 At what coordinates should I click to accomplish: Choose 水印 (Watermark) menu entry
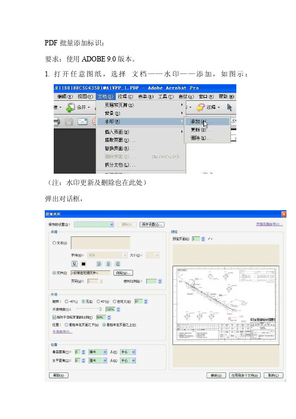(x=140, y=122)
